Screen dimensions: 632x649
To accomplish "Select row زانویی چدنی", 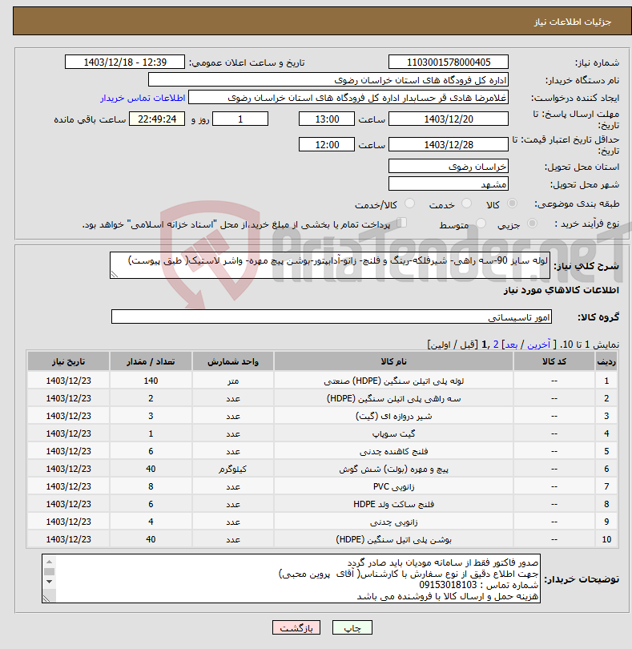I will (x=323, y=522).
